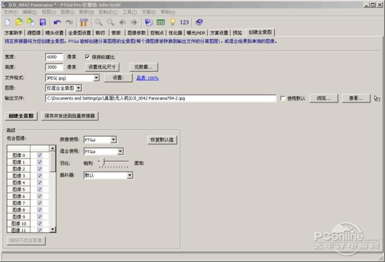Click the right arrow next icon
The image size is (385, 262).
(x=134, y=22)
